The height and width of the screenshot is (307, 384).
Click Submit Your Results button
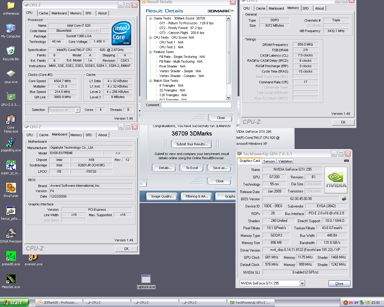click(192, 144)
